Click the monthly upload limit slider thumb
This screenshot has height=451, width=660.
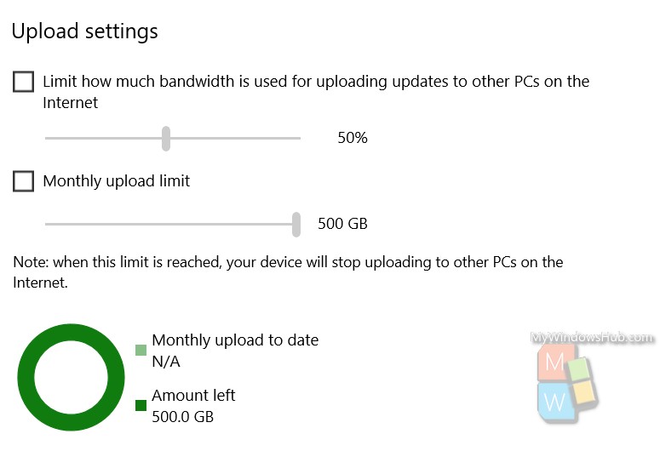(296, 225)
